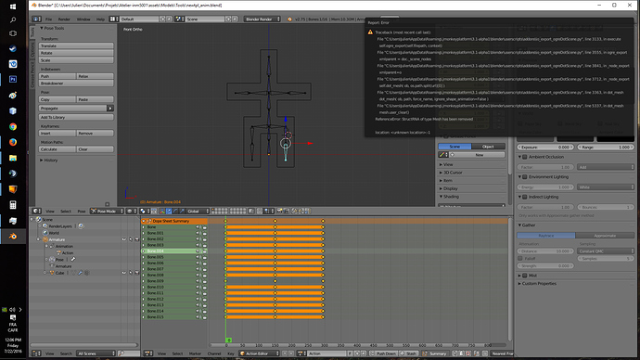The height and width of the screenshot is (360, 640).
Task: Toggle Cube visibility eye in outliner
Action: point(124,273)
